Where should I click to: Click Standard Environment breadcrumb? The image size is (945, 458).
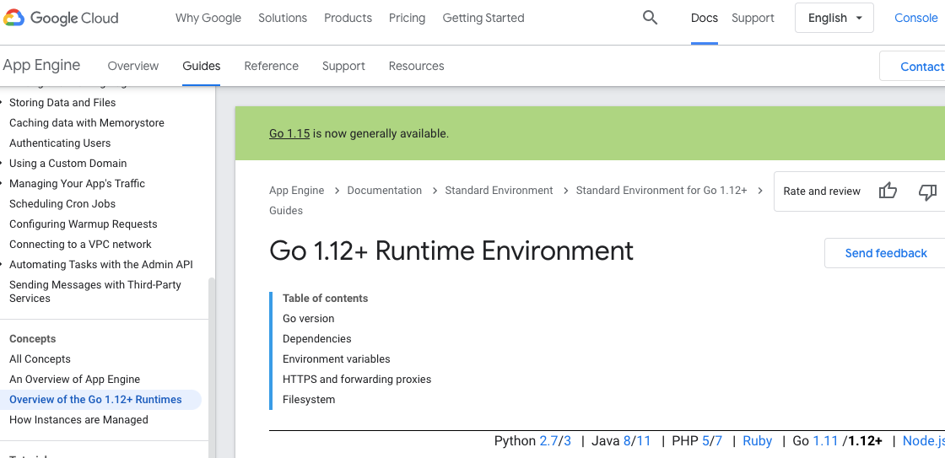(x=499, y=191)
